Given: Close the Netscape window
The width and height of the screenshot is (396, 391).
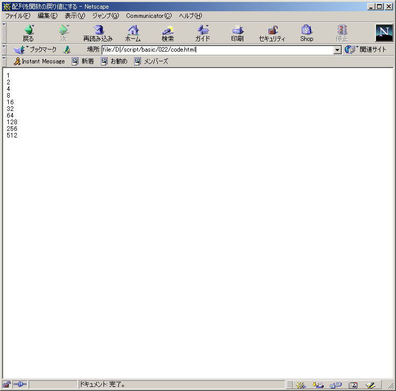Looking at the screenshot, I should 388,7.
